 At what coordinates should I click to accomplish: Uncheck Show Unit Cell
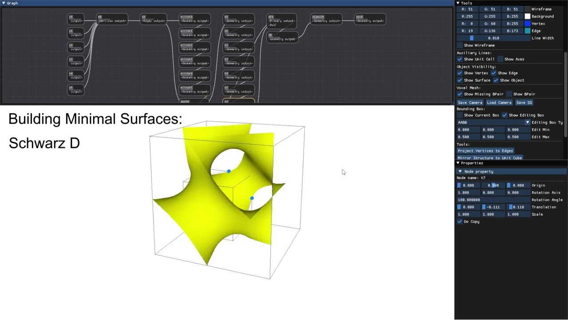click(460, 59)
